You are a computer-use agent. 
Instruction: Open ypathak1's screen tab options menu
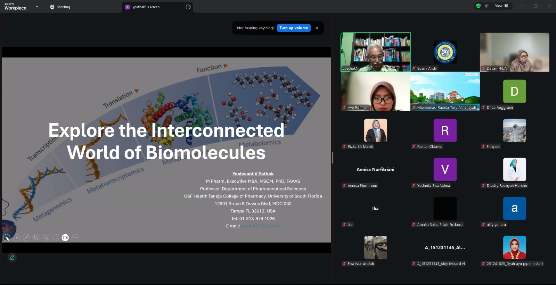click(188, 7)
